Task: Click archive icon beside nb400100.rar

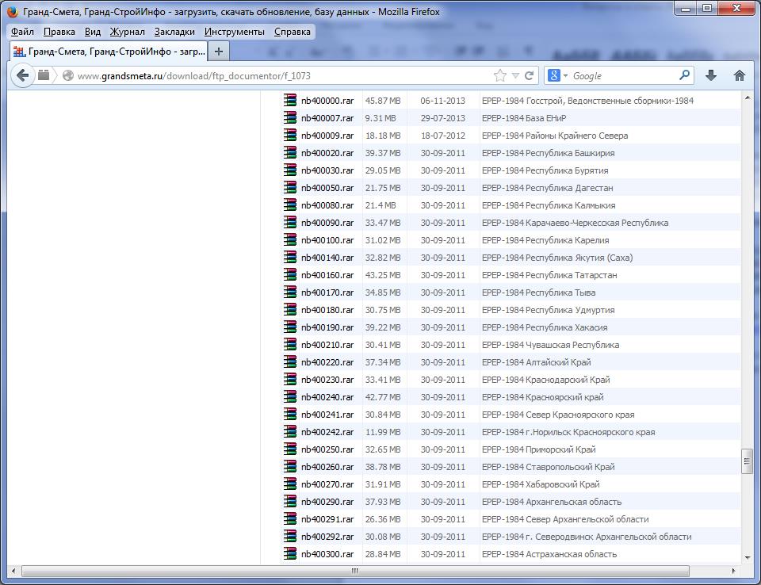Action: [x=290, y=240]
